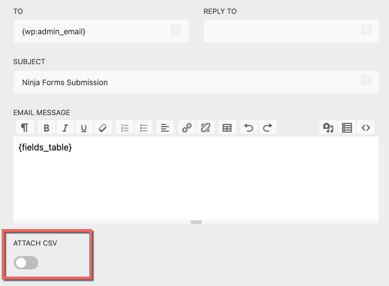
Task: Remove link using the unlink icon
Action: [x=206, y=128]
